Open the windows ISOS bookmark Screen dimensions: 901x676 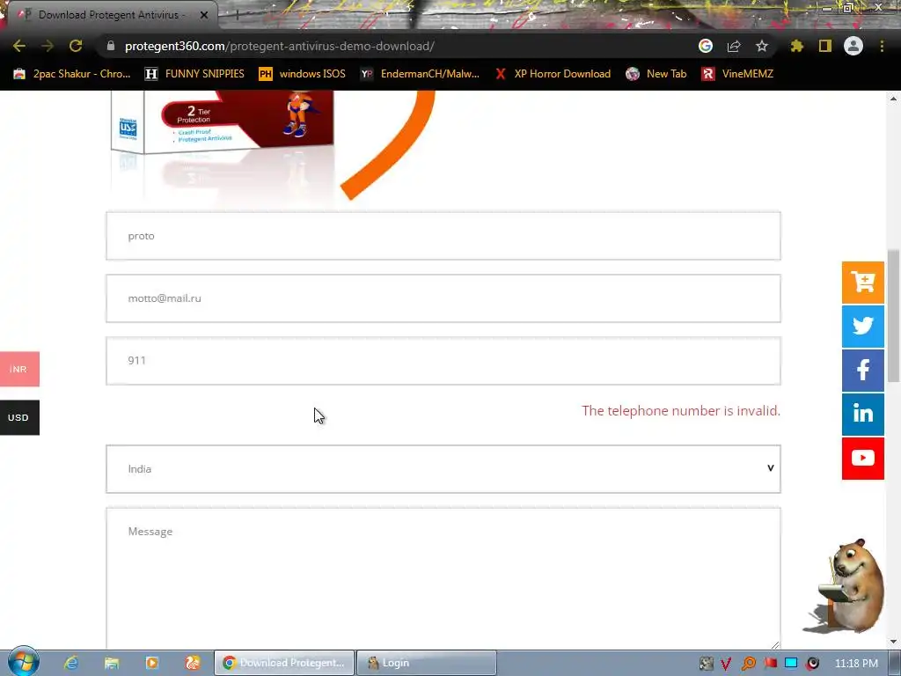(303, 74)
